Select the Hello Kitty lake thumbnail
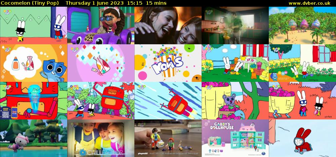336x157 pixels. (x=34, y=138)
